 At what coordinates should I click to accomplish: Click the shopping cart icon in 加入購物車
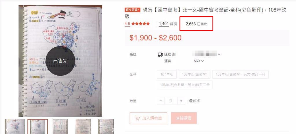click(137, 118)
